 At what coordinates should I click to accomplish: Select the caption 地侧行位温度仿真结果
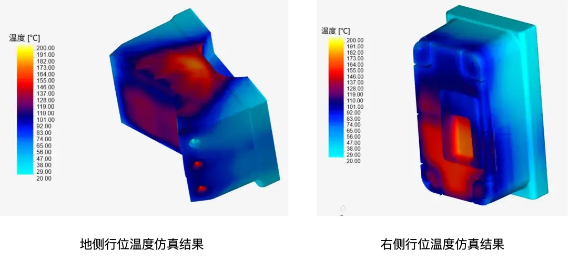[x=141, y=245]
